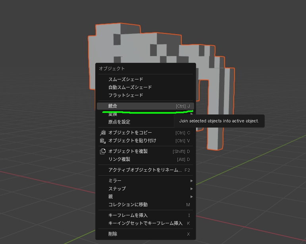Choose キーフレームを挿入 option
This screenshot has width=306, height=244.
pos(145,215)
